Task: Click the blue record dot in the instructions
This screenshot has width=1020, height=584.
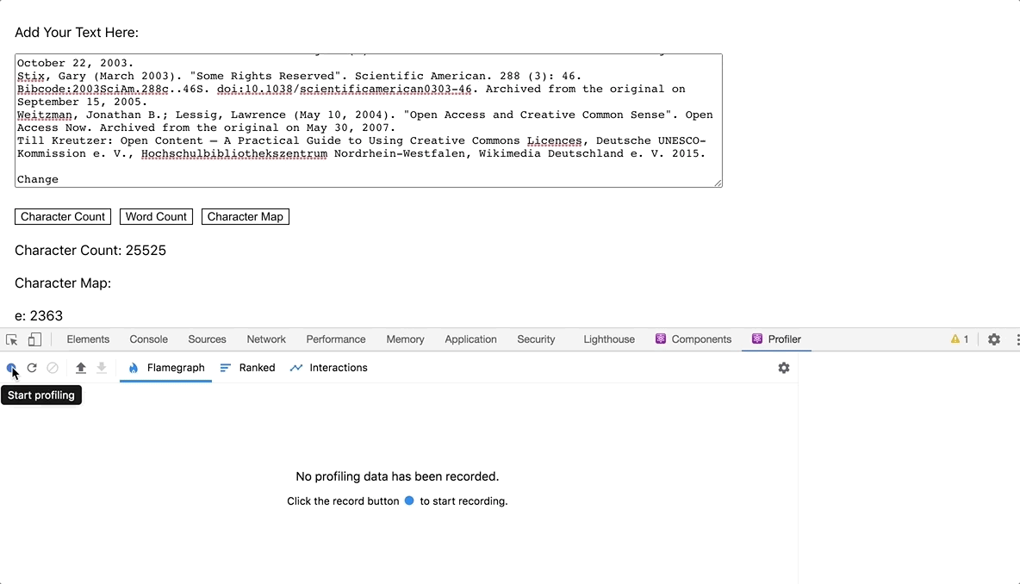Action: coord(409,500)
